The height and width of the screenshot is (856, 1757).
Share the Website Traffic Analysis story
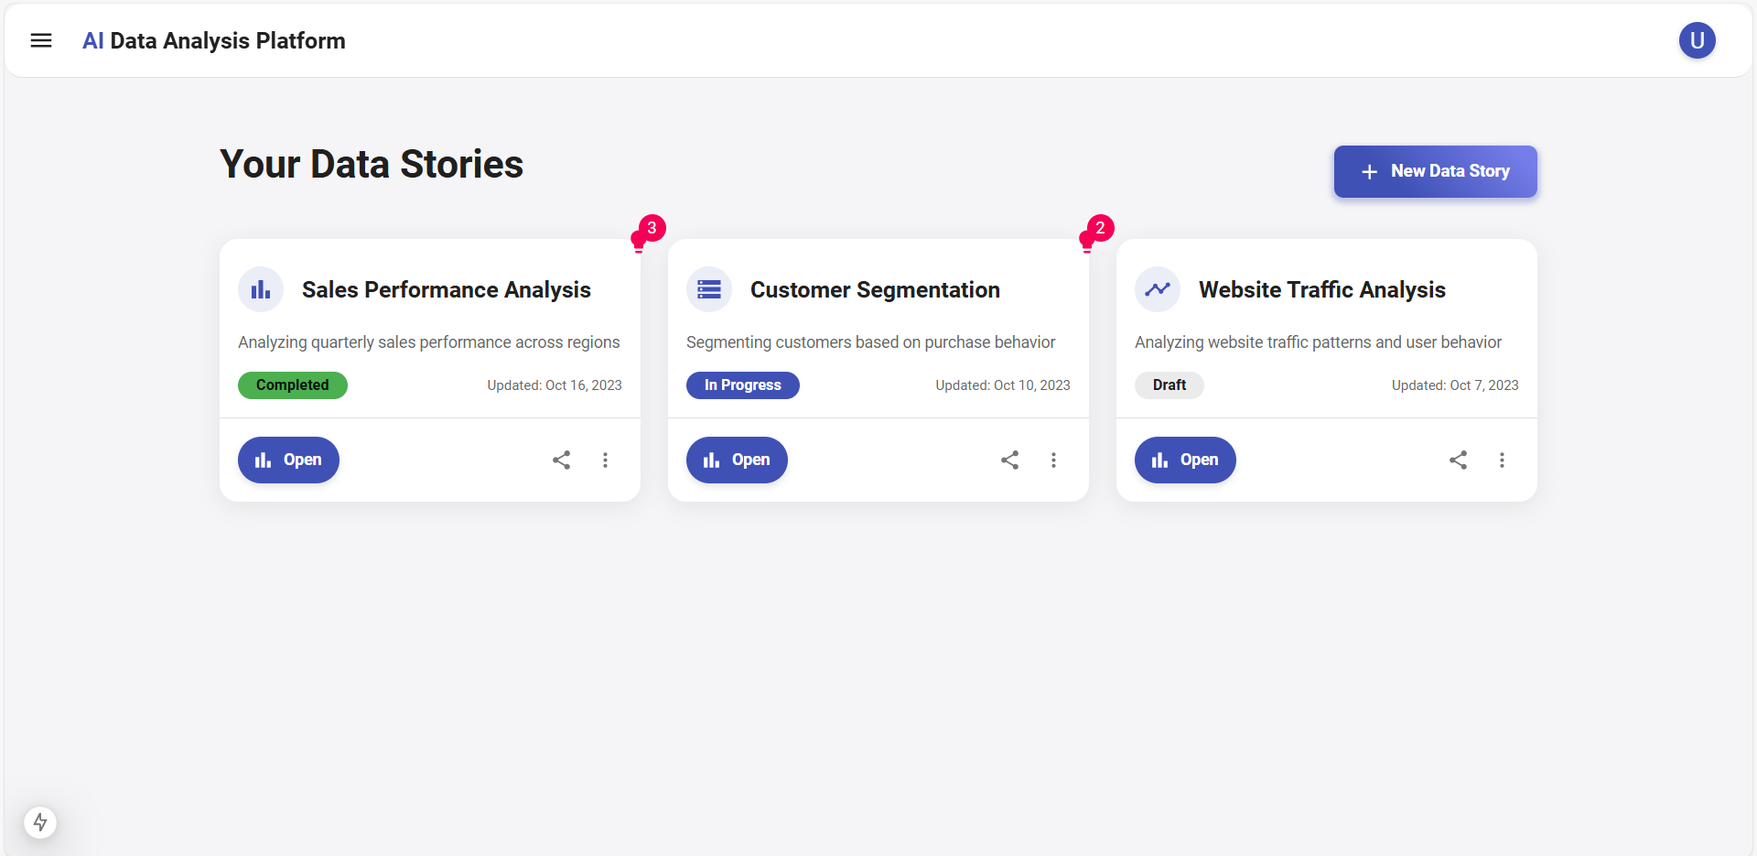coord(1458,460)
